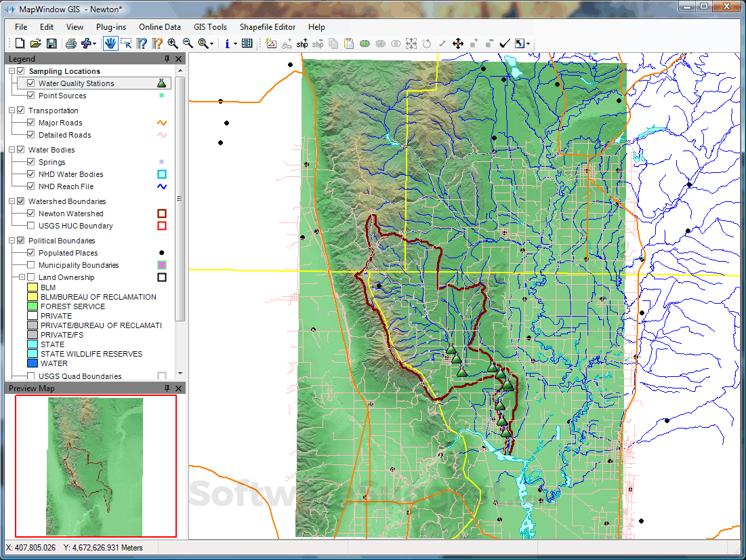Viewport: 746px width, 560px height.
Task: Open the Plug-ins menu
Action: (x=110, y=27)
